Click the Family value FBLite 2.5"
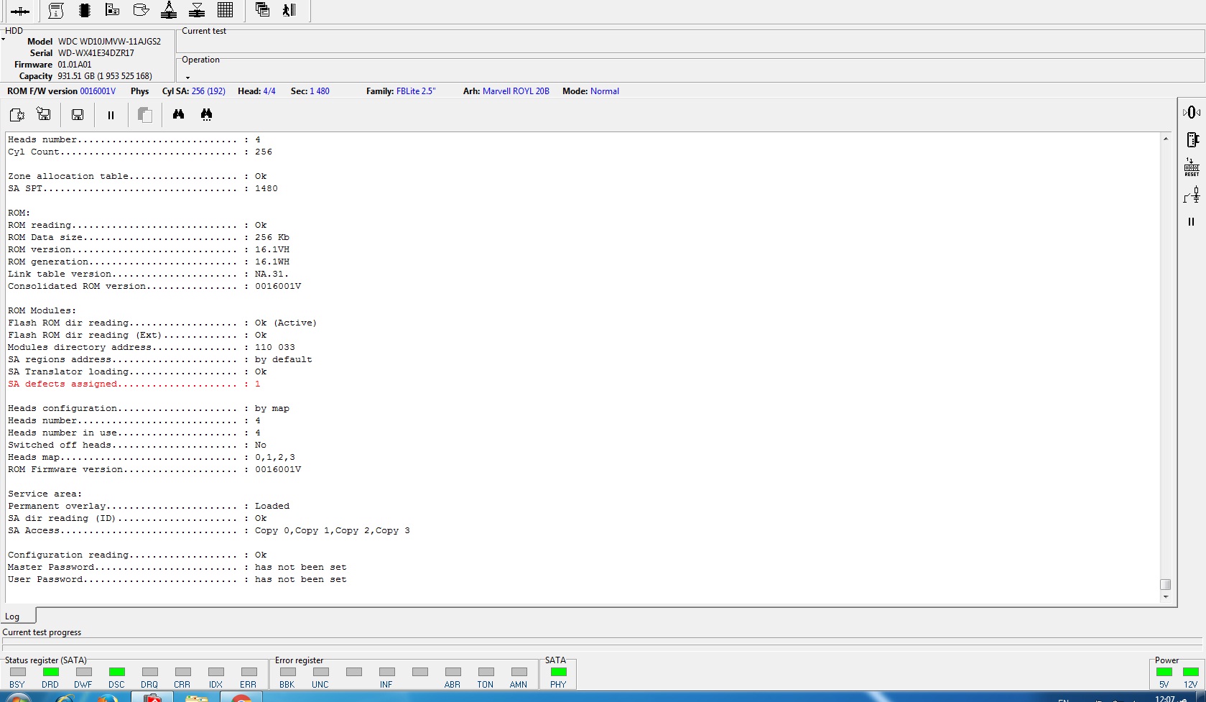This screenshot has height=702, width=1206. pyautogui.click(x=416, y=91)
